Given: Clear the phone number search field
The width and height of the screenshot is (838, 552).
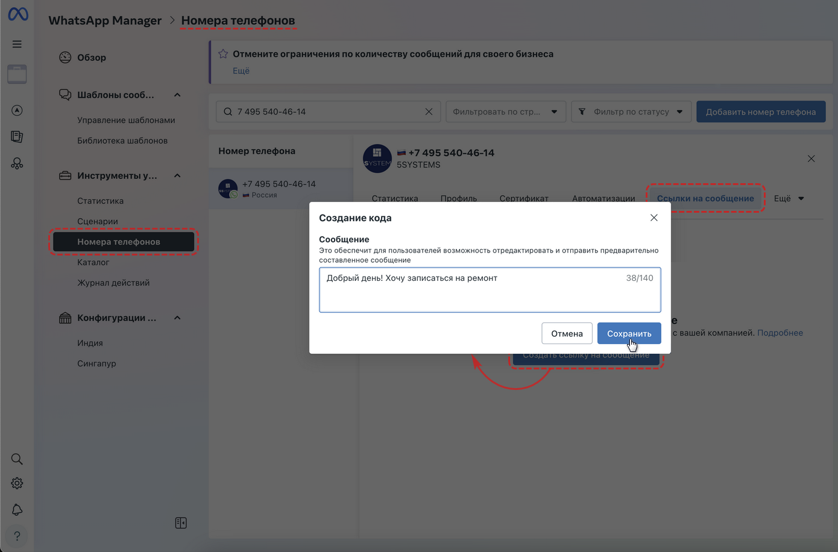Looking at the screenshot, I should 429,111.
